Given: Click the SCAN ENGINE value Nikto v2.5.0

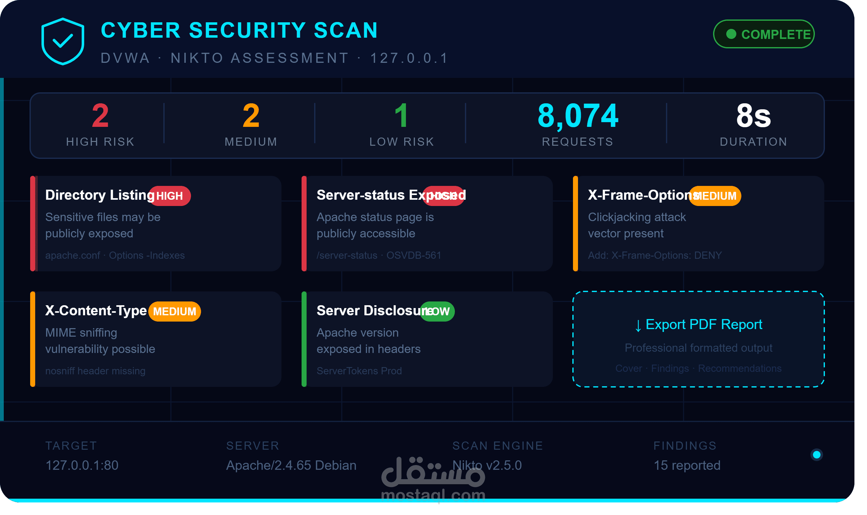Looking at the screenshot, I should point(487,465).
